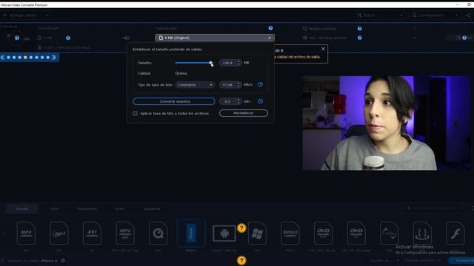Click the Tamaño size slider
474x266 pixels.
[193, 63]
